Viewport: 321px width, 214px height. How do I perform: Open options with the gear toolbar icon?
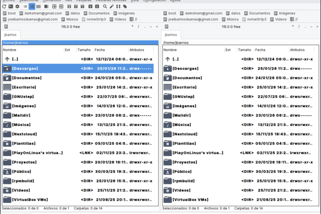pyautogui.click(x=18, y=7)
